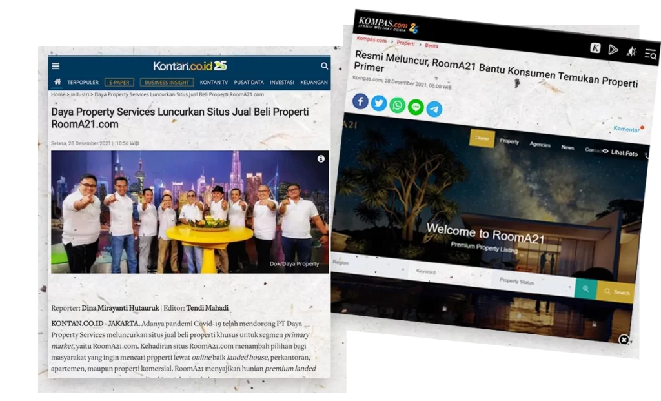The image size is (661, 401).
Task: Open the Kontan group photo of men
Action: click(x=190, y=212)
